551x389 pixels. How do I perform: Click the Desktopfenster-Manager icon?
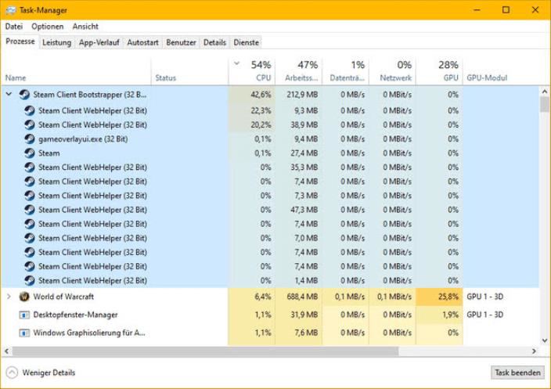(24, 315)
